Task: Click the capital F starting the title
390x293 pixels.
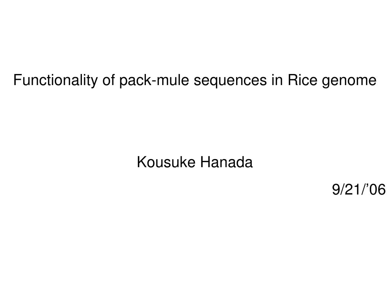Action: tap(18, 80)
